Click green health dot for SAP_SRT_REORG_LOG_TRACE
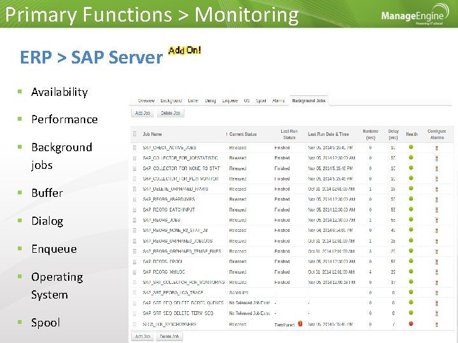 (411, 292)
